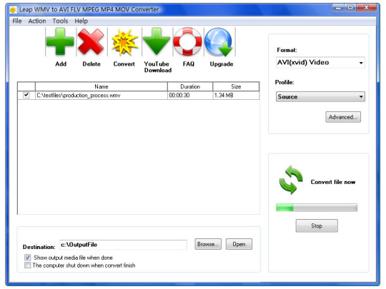The image size is (386, 289).
Task: Click the Size column header
Action: point(236,86)
